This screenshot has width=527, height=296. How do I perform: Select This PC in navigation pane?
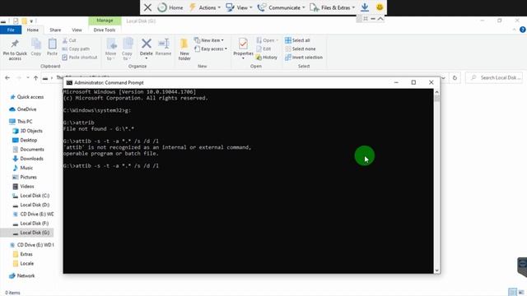21,121
